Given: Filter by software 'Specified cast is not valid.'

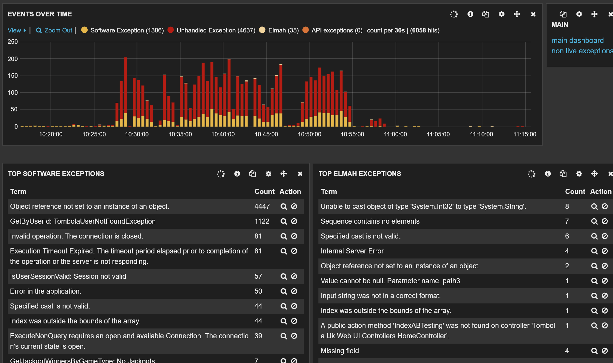Looking at the screenshot, I should click(284, 306).
